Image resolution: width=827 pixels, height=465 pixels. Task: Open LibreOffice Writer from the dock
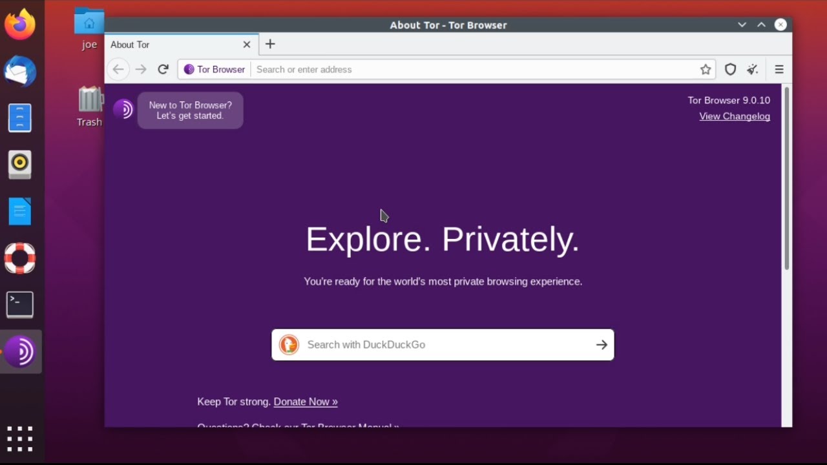[x=20, y=211]
